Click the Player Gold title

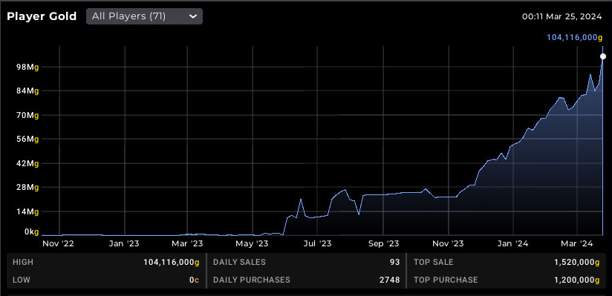click(42, 17)
